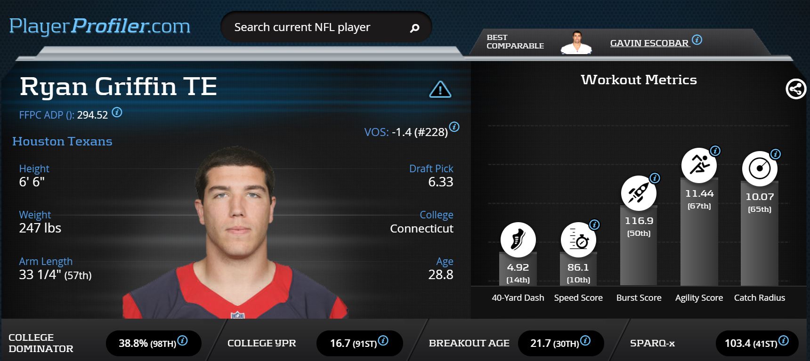810x361 pixels.
Task: Click info icon next to Gavin Escobar
Action: point(697,40)
